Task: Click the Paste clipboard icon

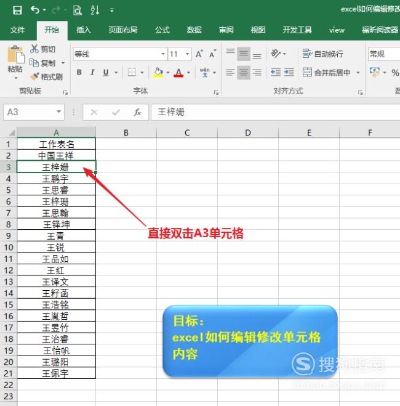Action: pyautogui.click(x=16, y=54)
